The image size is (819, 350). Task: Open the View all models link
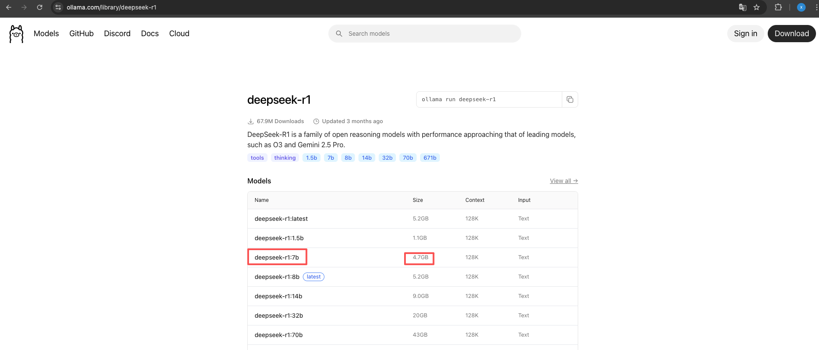[x=564, y=181]
